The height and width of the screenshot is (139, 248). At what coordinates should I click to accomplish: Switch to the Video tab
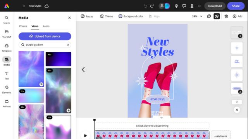[x=35, y=26]
